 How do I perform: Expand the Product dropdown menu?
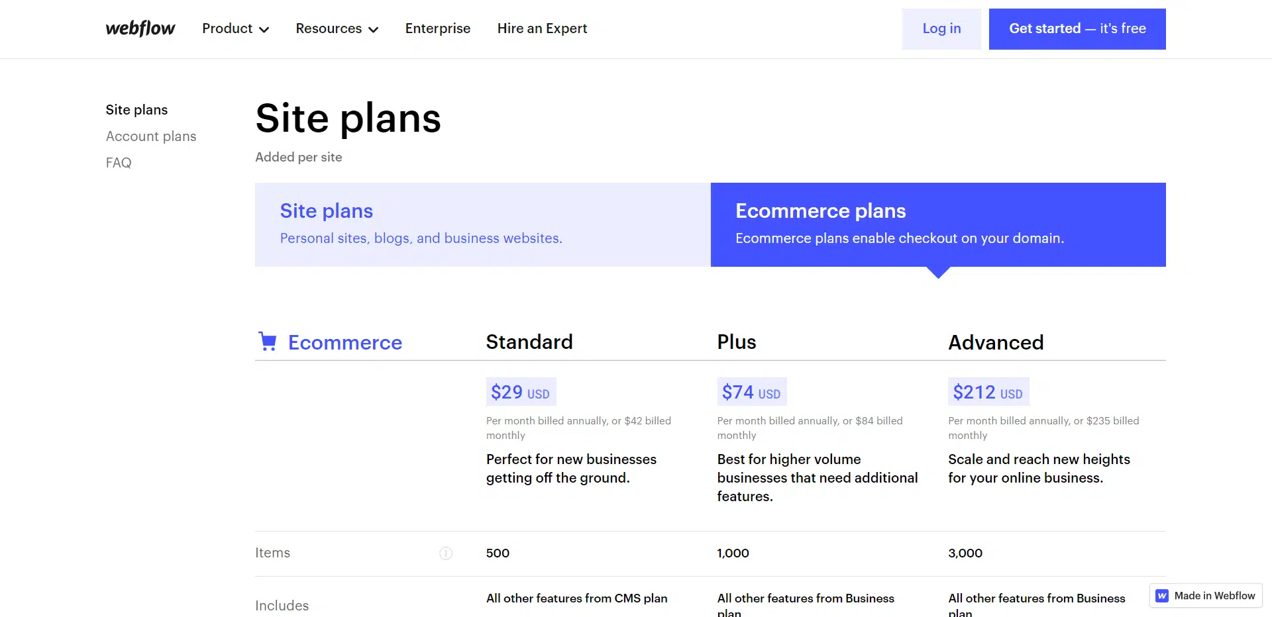[x=235, y=28]
